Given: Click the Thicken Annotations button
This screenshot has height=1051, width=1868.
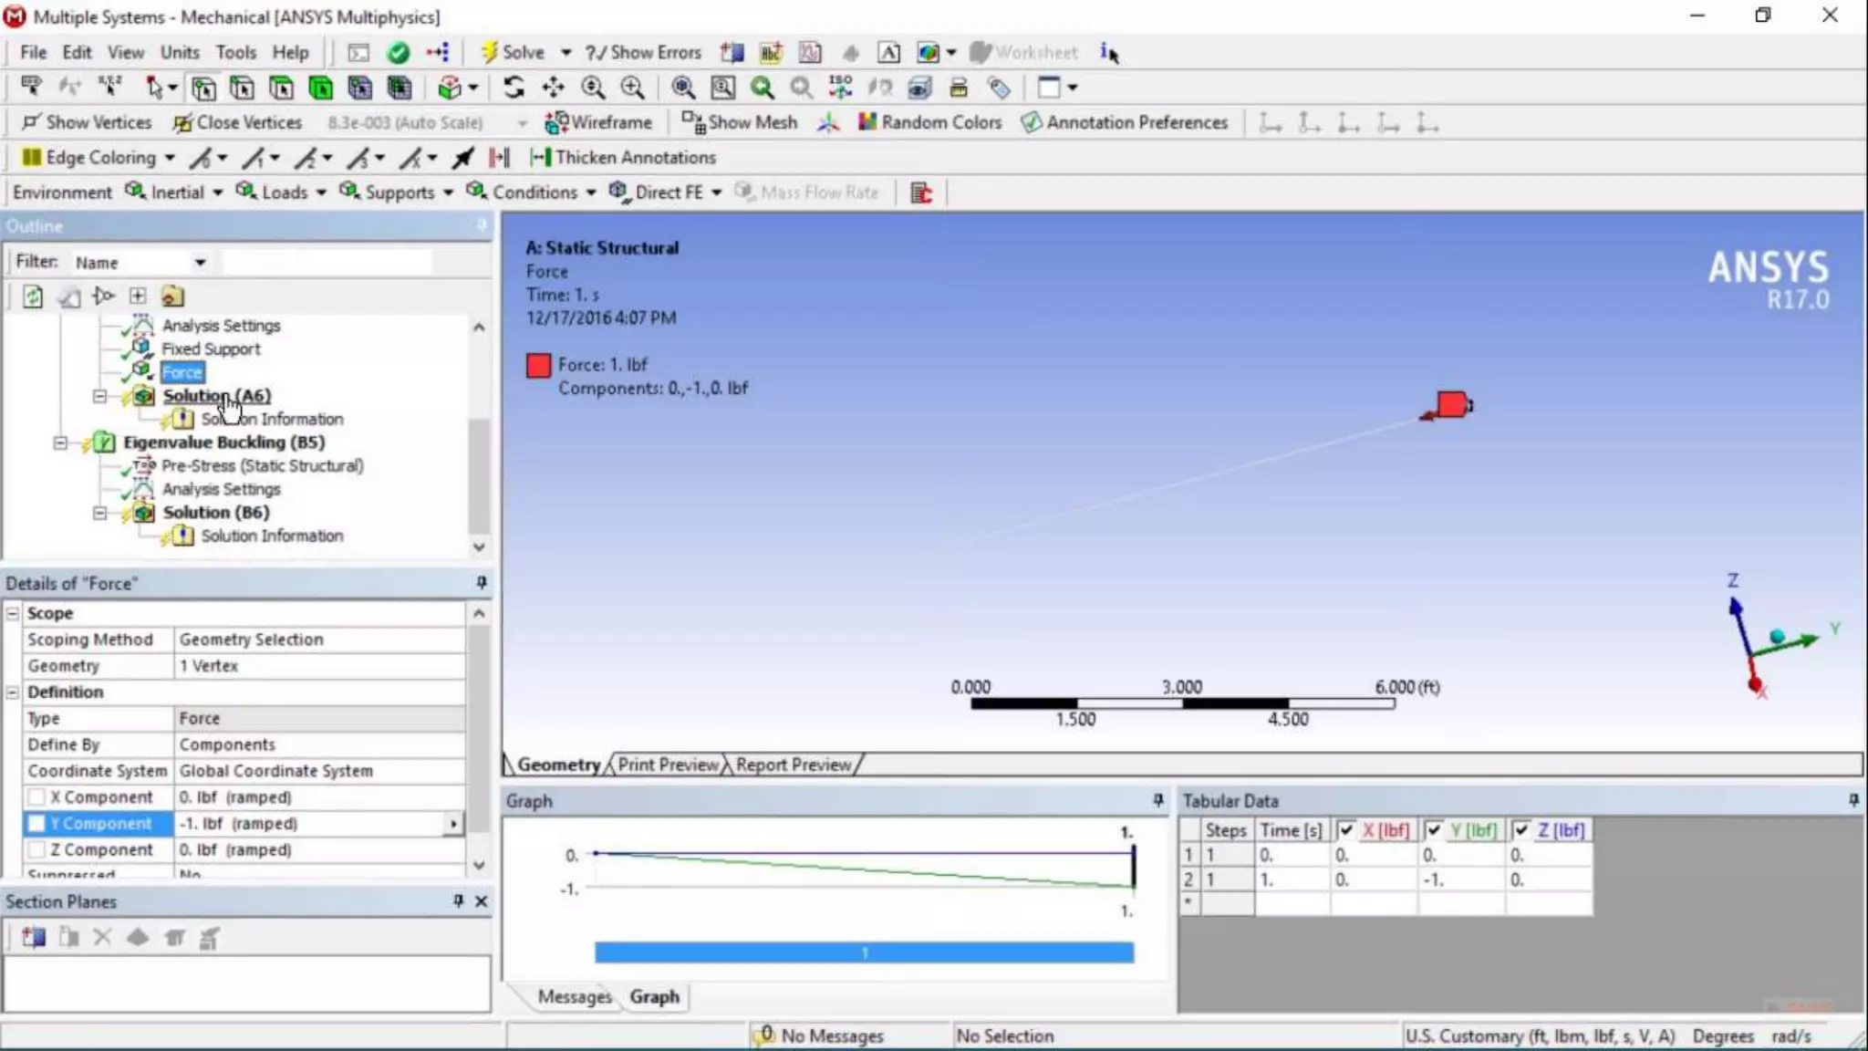Looking at the screenshot, I should click(623, 158).
